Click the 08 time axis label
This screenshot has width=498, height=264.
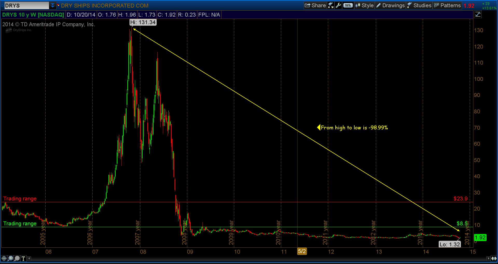(143, 252)
